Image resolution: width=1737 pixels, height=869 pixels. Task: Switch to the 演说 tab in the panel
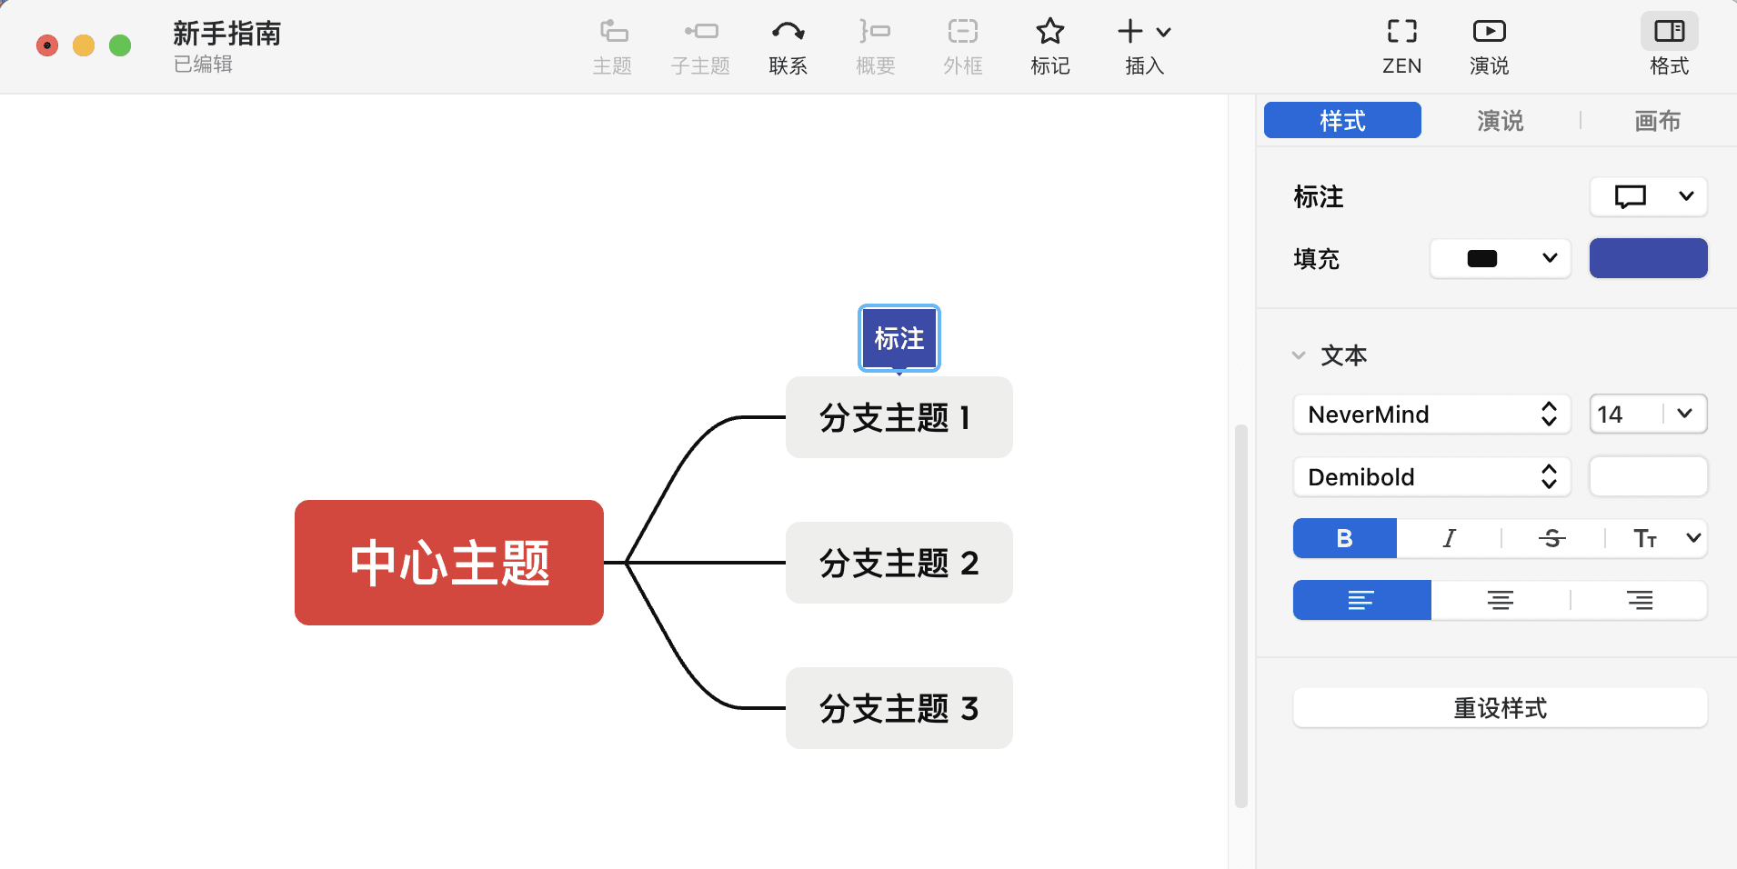coord(1498,120)
